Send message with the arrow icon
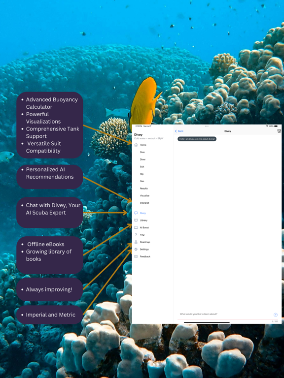The width and height of the screenshot is (284, 378). [x=275, y=315]
